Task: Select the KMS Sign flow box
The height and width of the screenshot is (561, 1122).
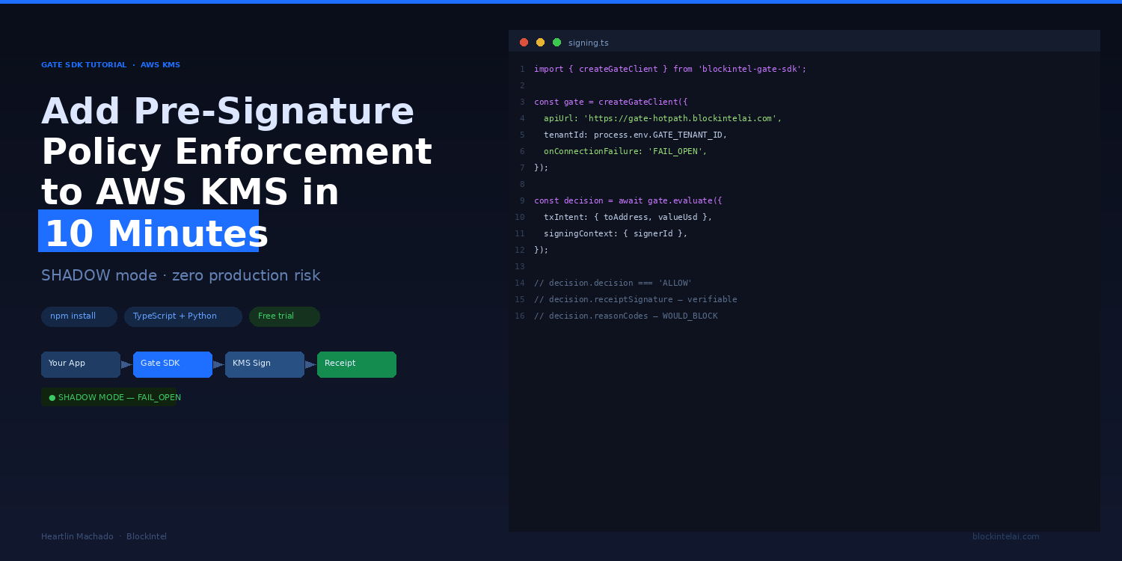Action: click(x=265, y=364)
